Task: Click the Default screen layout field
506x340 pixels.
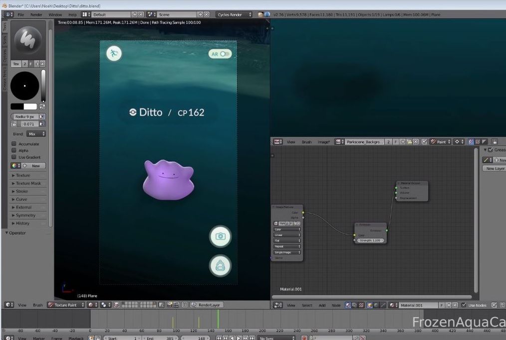Action: (x=111, y=14)
